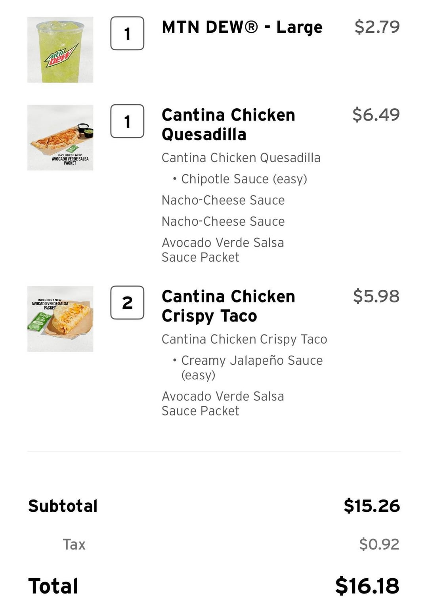Click the quantity 2 box for Crispy Taco

click(127, 303)
